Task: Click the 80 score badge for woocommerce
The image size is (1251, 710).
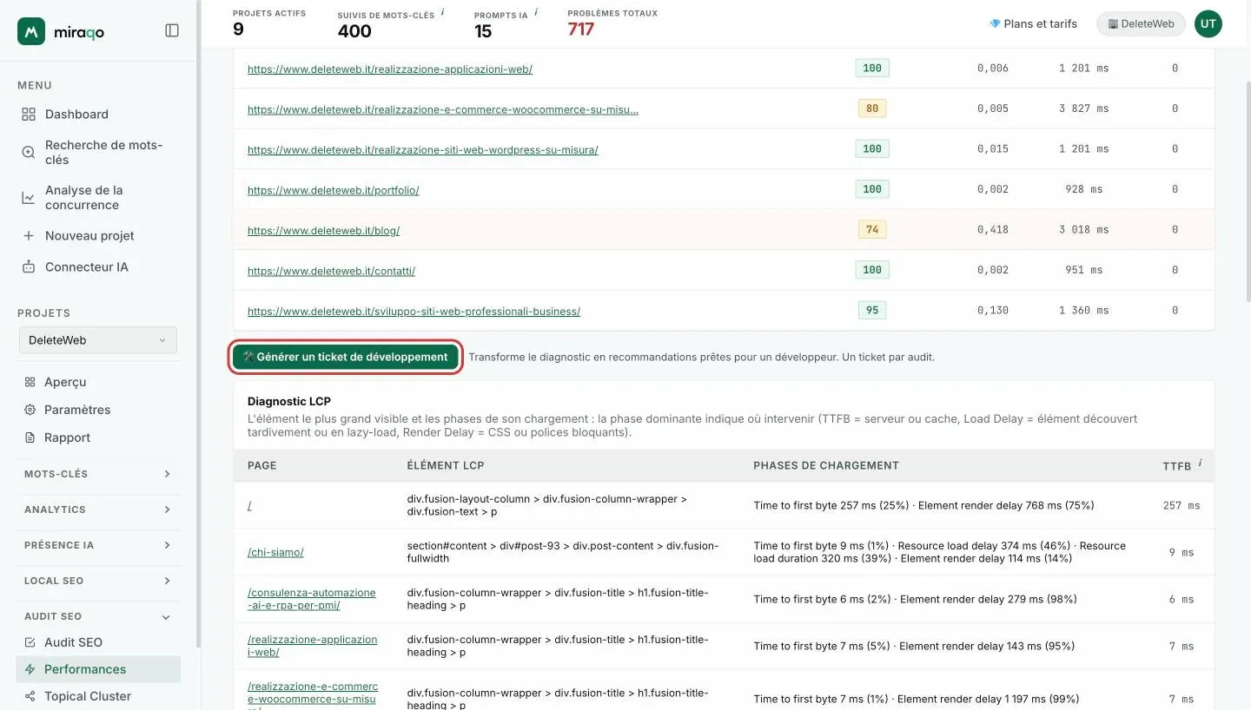Action: click(872, 108)
